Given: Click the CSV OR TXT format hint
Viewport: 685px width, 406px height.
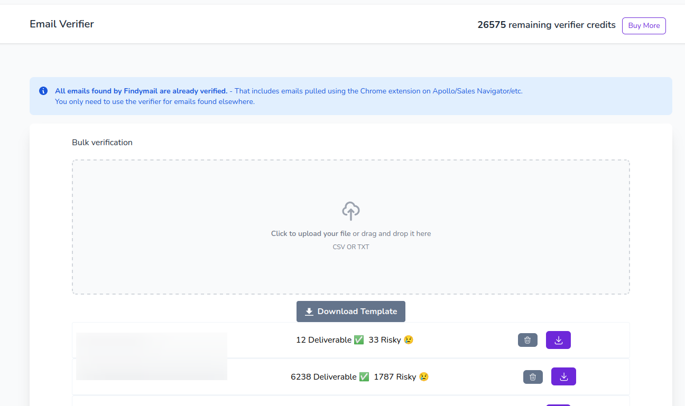Looking at the screenshot, I should click(351, 247).
